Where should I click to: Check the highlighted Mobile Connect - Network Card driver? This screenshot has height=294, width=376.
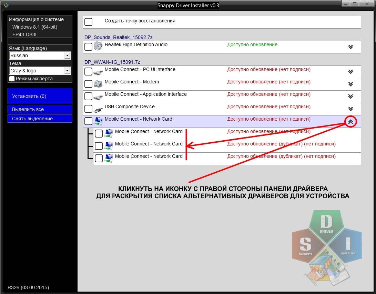(88, 121)
